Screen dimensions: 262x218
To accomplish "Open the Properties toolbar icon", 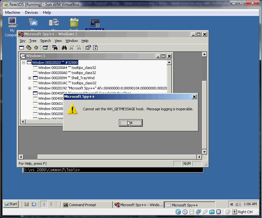I will tap(88, 48).
